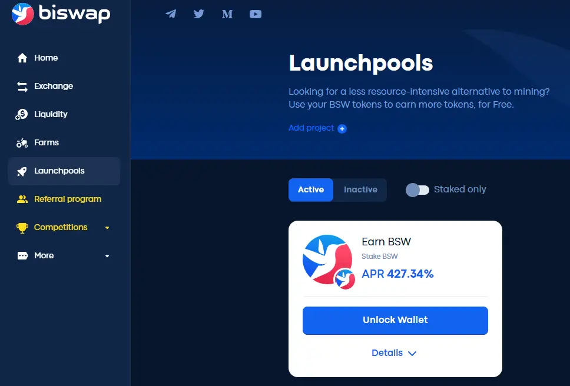Screen dimensions: 570x386
Task: Click the 'Looking for a less resource-intensive' description
Action: 419,98
